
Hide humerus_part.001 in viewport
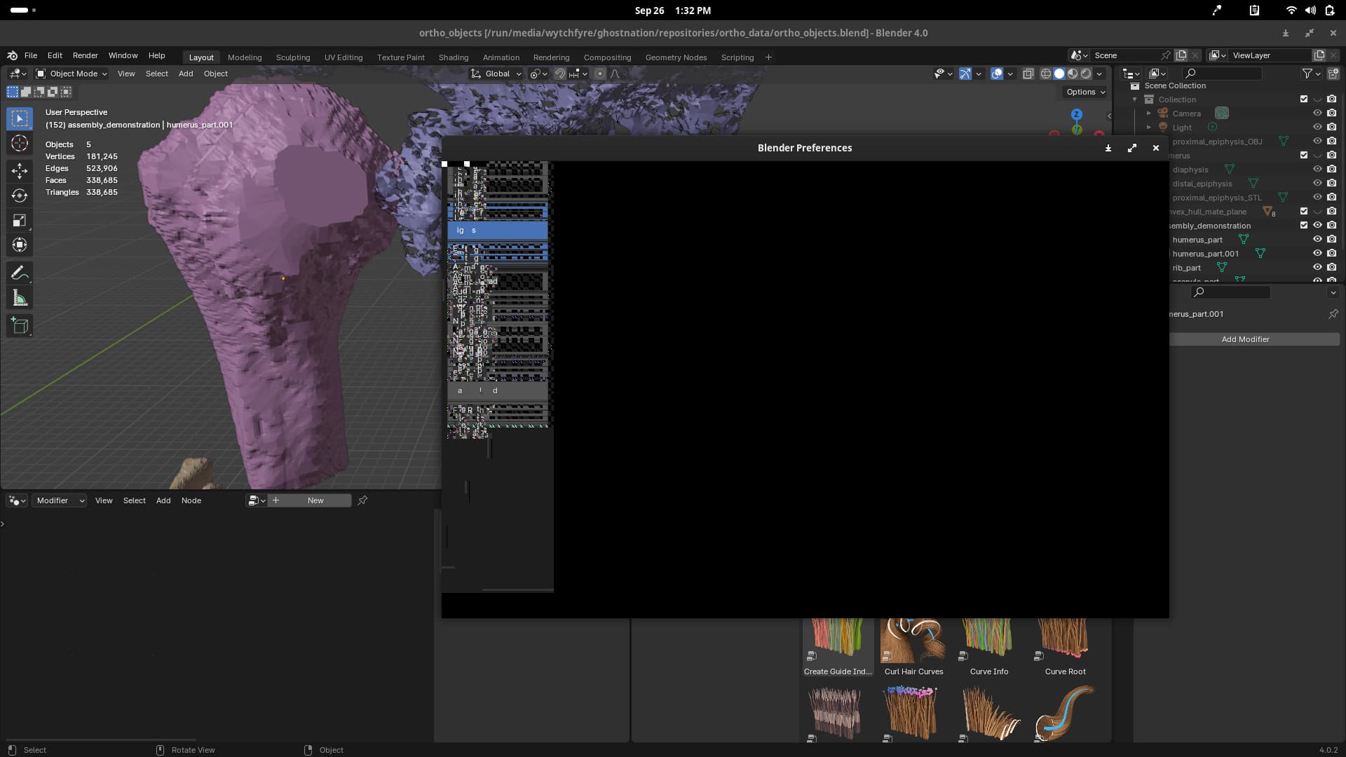tap(1317, 253)
